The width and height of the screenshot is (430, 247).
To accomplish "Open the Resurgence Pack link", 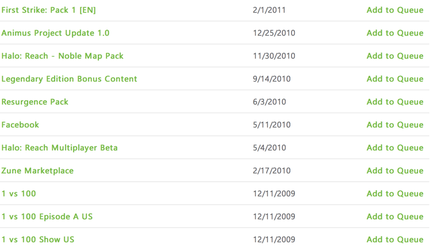I will (x=35, y=102).
